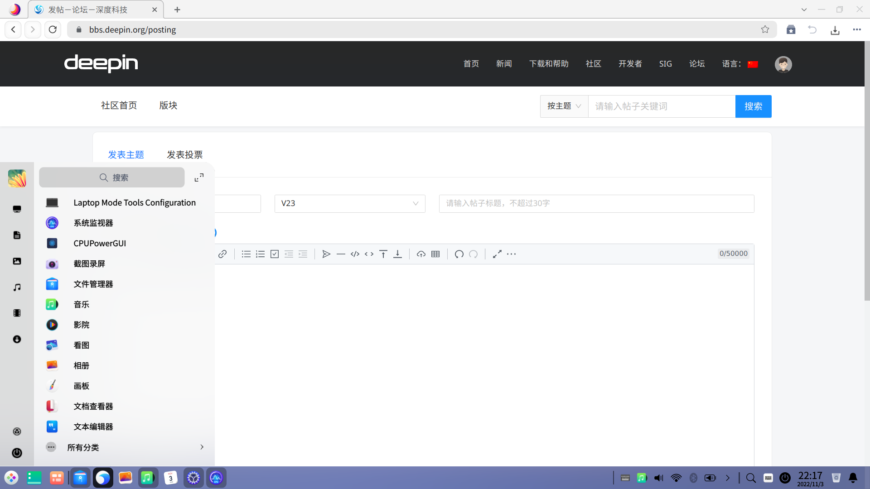Click the blue 搜索 button
This screenshot has height=489, width=870.
753,106
